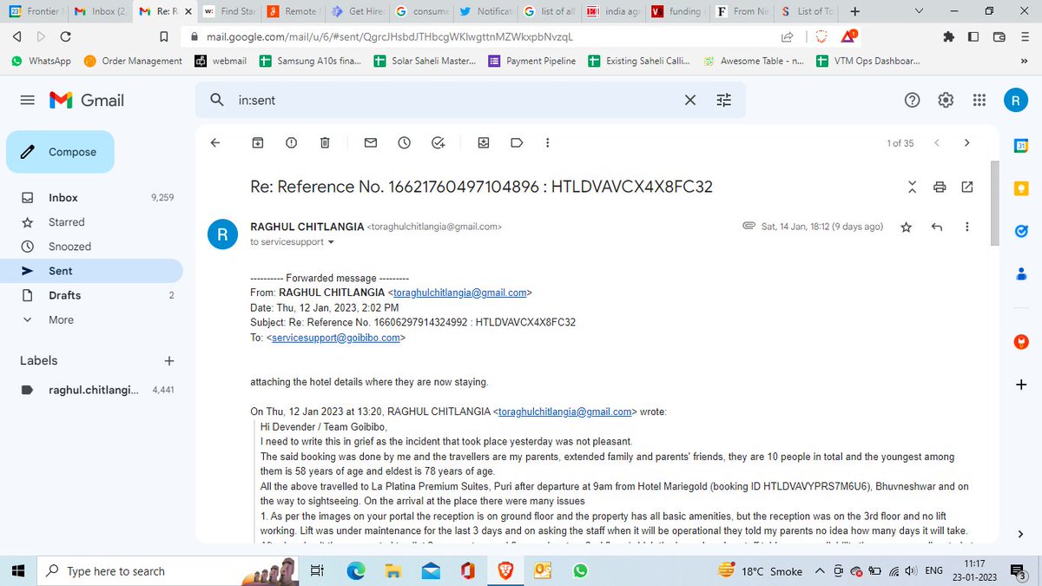Open the Order Management bookmark
Image resolution: width=1042 pixels, height=586 pixels.
(x=133, y=61)
